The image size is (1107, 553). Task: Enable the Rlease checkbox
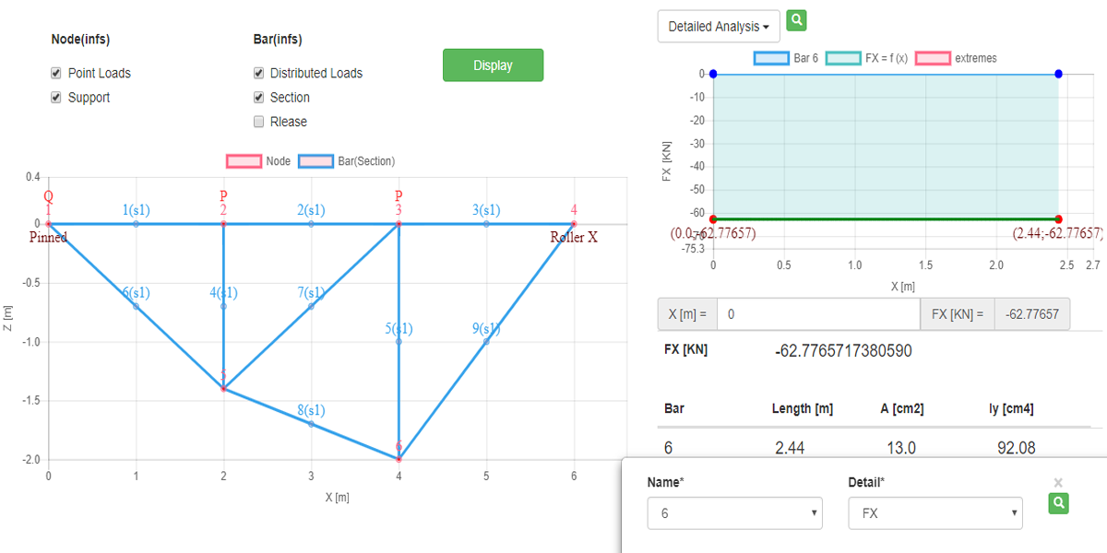tap(259, 122)
